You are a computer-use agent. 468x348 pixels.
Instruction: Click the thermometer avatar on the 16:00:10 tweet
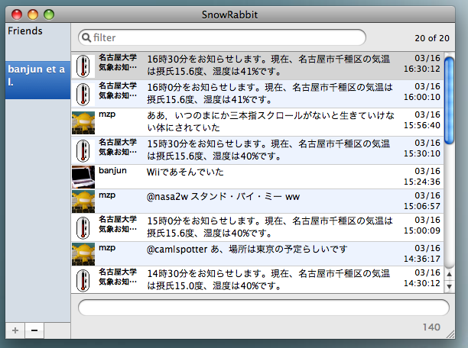tap(83, 94)
